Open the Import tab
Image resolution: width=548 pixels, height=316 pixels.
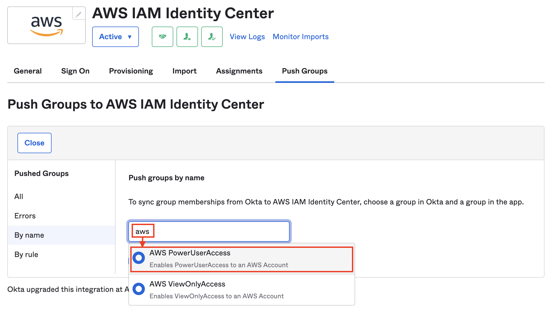[x=184, y=71]
